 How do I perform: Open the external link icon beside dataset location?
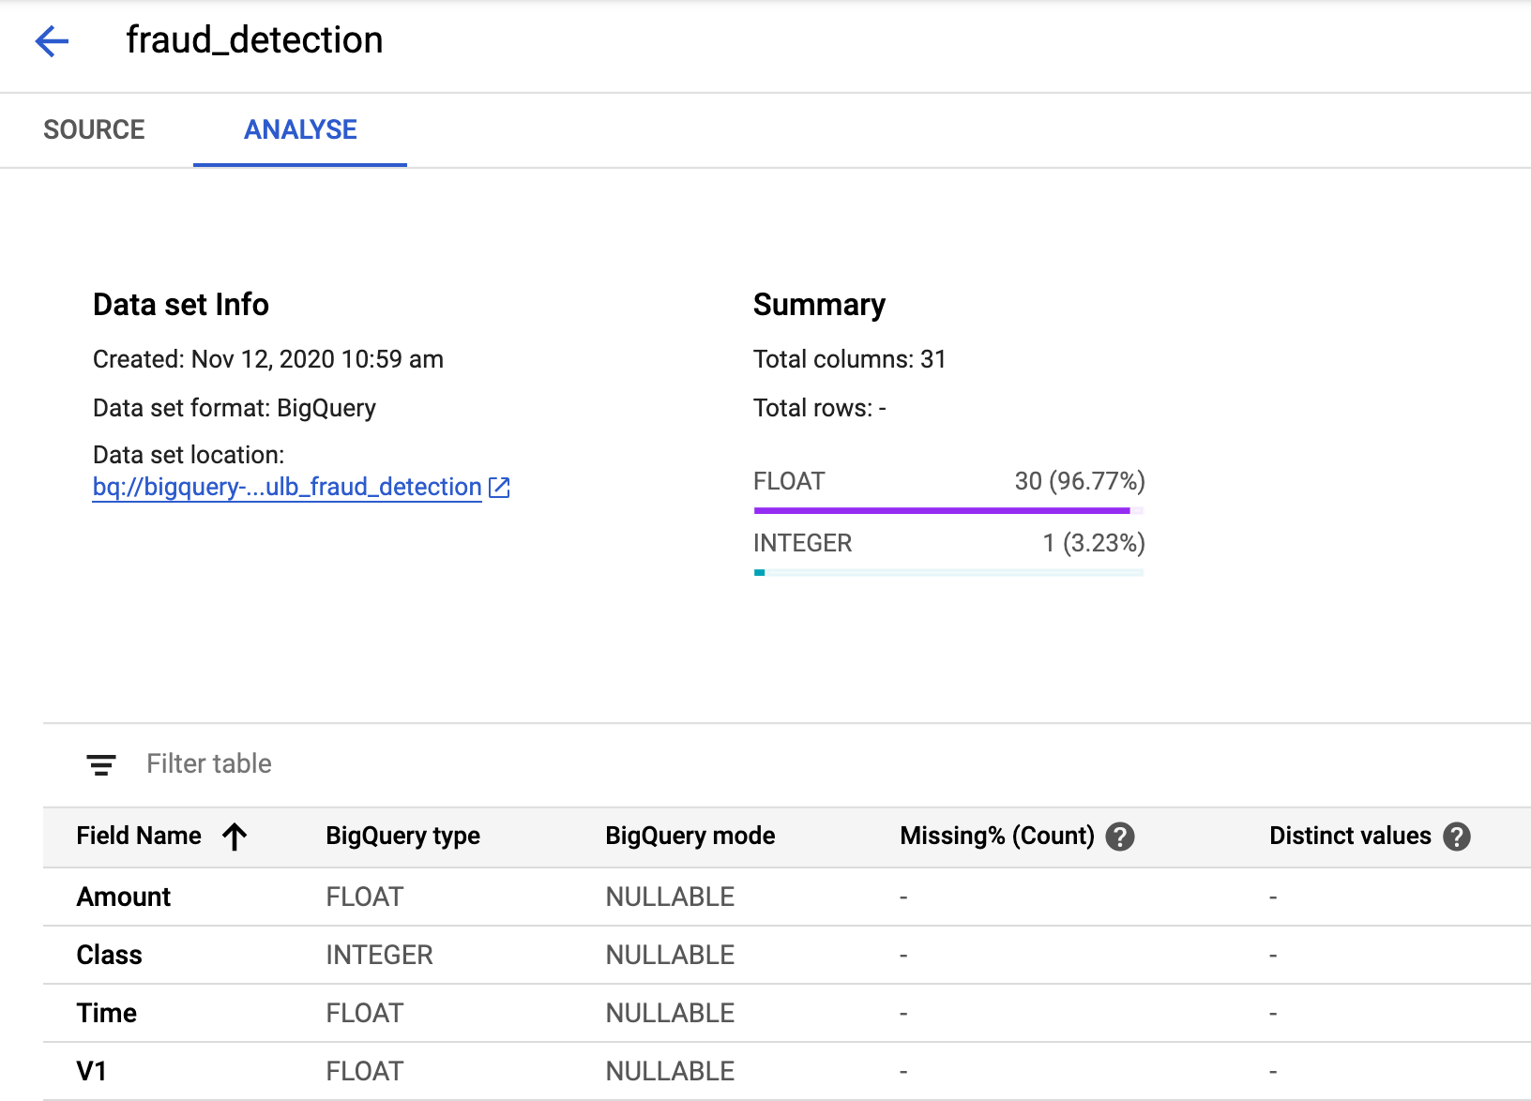coord(499,488)
